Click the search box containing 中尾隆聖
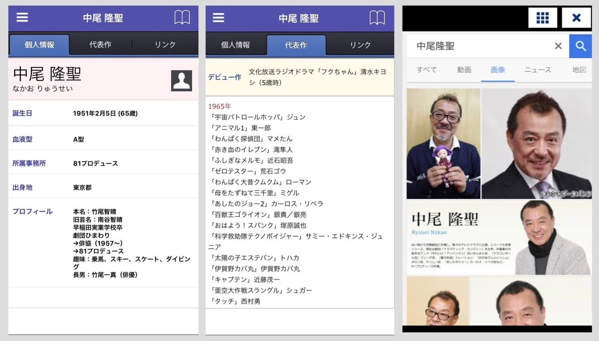This screenshot has height=341, width=599. pyautogui.click(x=480, y=46)
